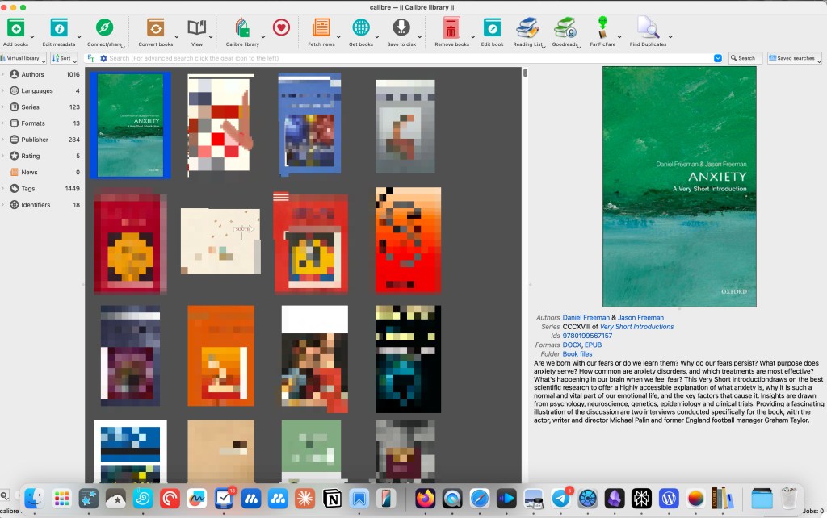Click the red heart donate icon
This screenshot has height=518, width=827.
tap(281, 28)
